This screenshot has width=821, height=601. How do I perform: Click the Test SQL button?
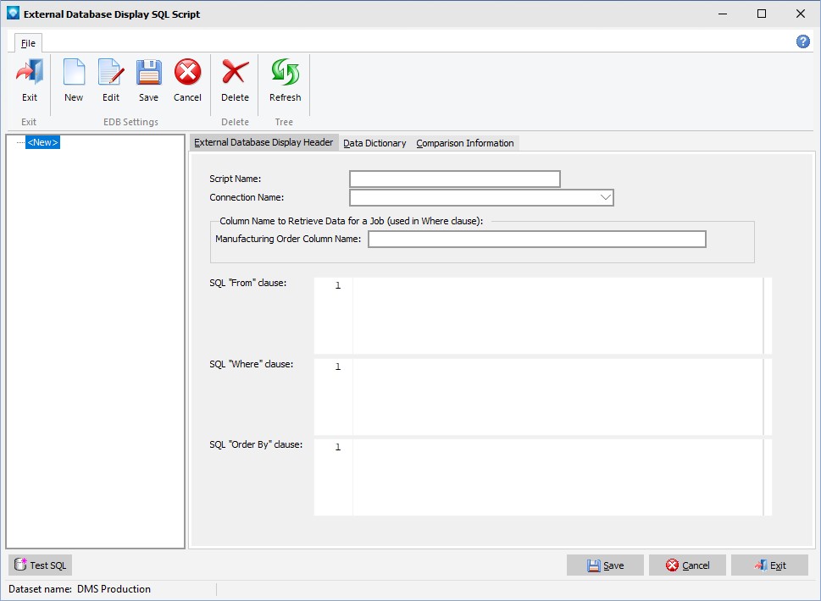(x=40, y=565)
